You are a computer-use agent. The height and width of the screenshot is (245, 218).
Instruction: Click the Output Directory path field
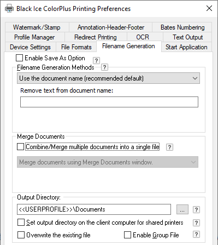click(94, 209)
